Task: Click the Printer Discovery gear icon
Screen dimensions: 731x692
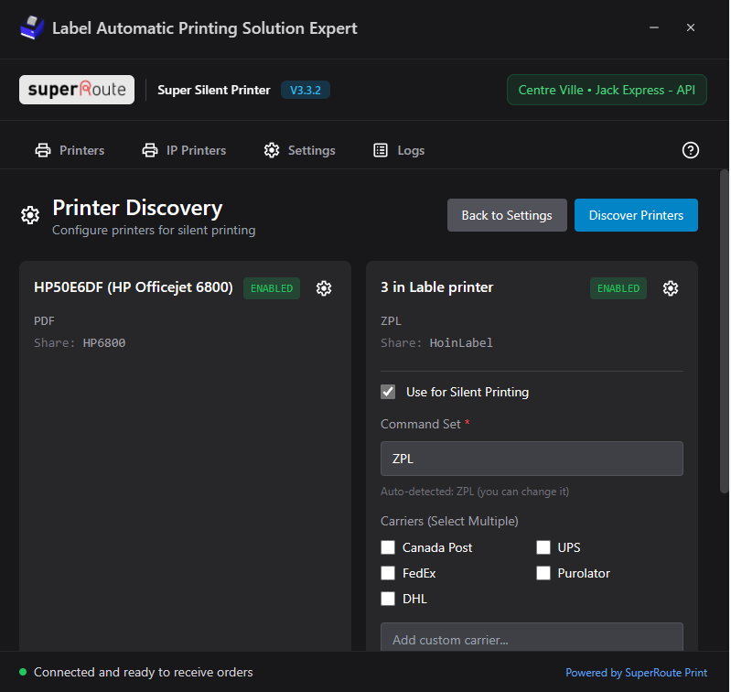Action: point(30,216)
